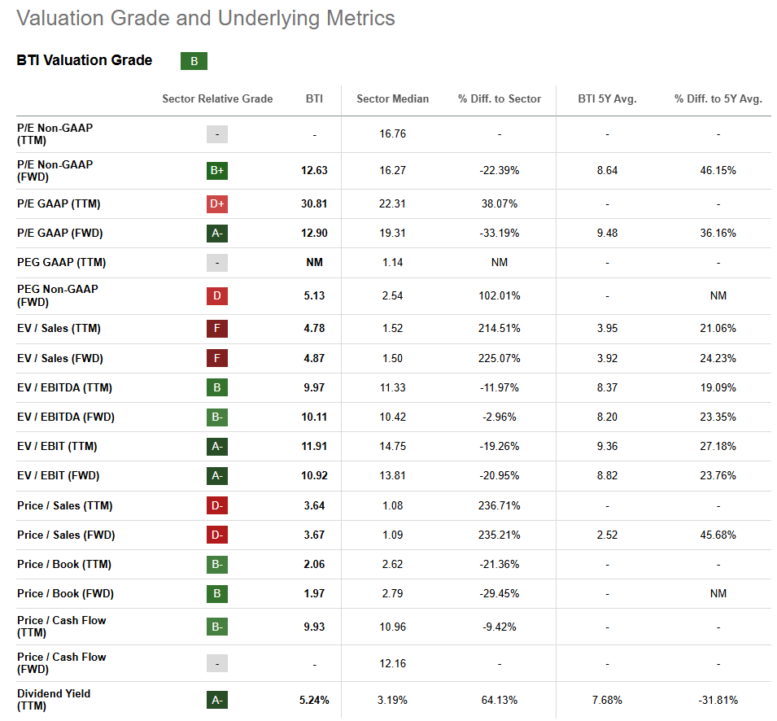777x721 pixels.
Task: Click the blank grade badge for P/E Non-GAAP (TTM)
Action: click(217, 134)
